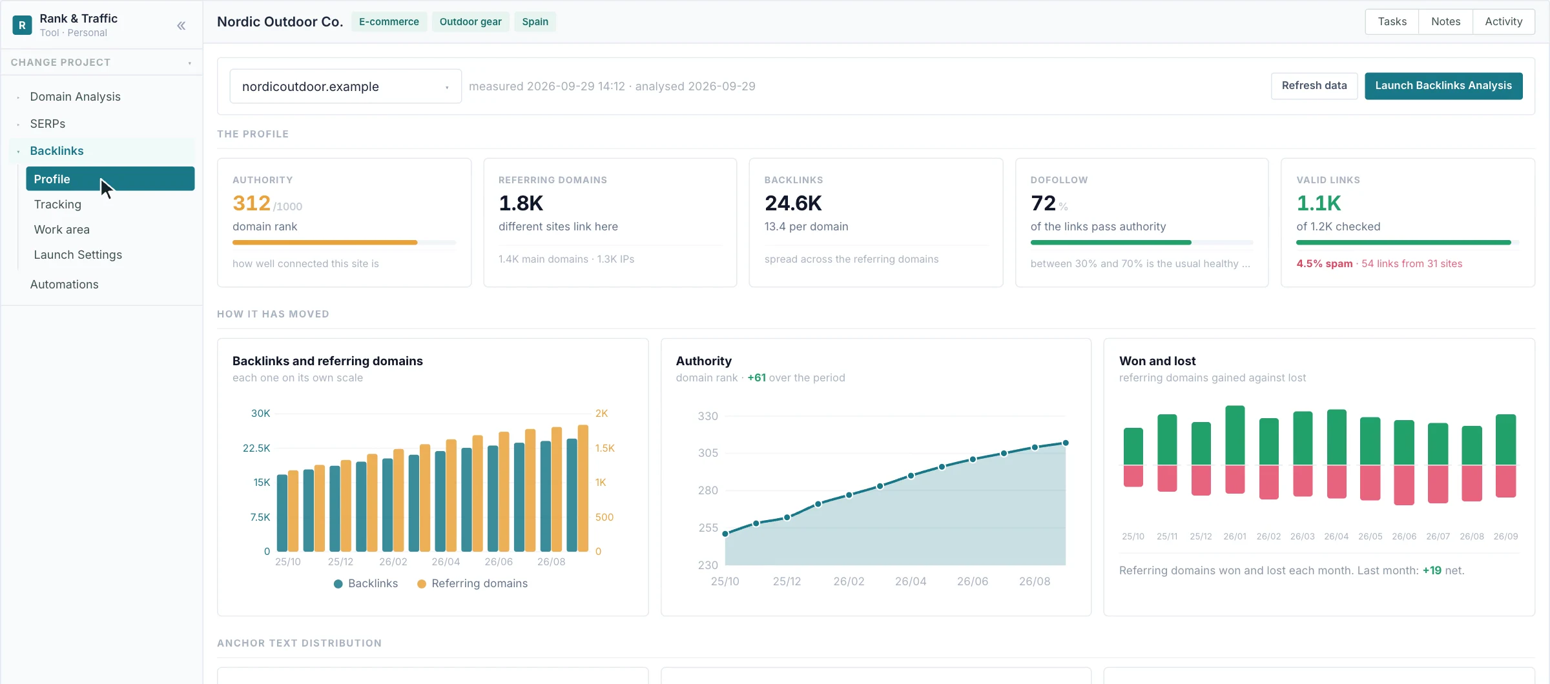Click the Outdoor gear tag
The image size is (1550, 684).
pyautogui.click(x=470, y=22)
